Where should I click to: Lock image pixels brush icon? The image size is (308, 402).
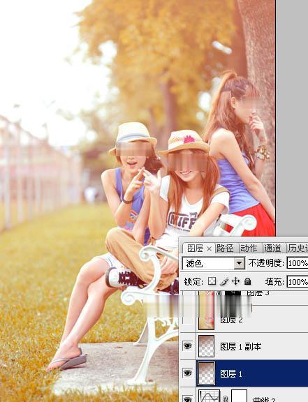click(223, 281)
